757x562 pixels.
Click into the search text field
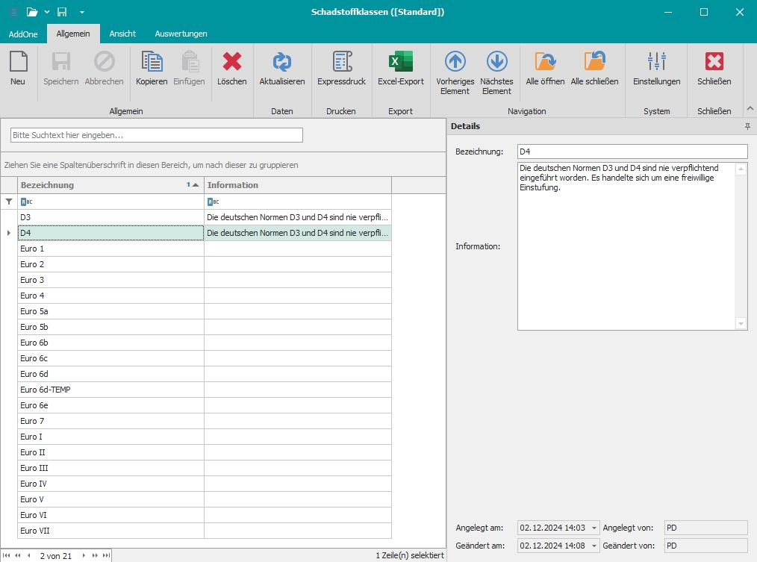click(x=157, y=135)
